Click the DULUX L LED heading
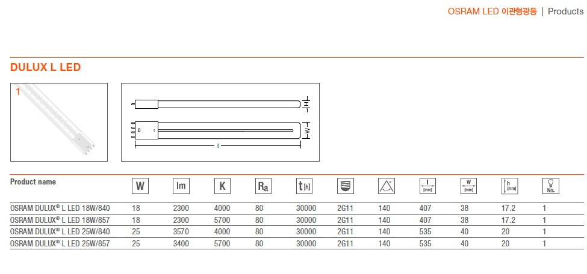The height and width of the screenshot is (274, 587). pyautogui.click(x=46, y=68)
